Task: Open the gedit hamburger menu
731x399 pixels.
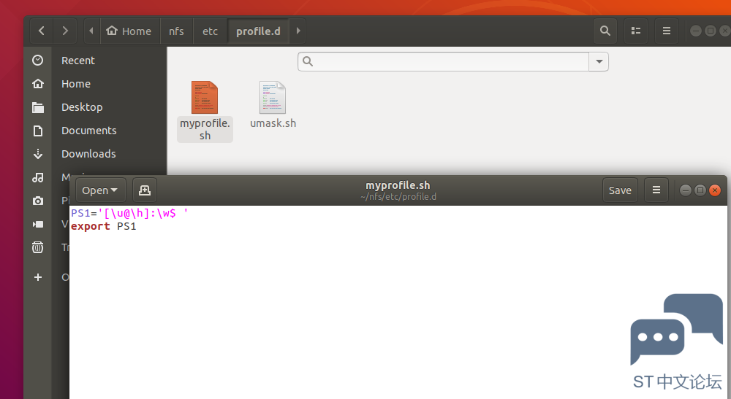Action: click(x=656, y=190)
